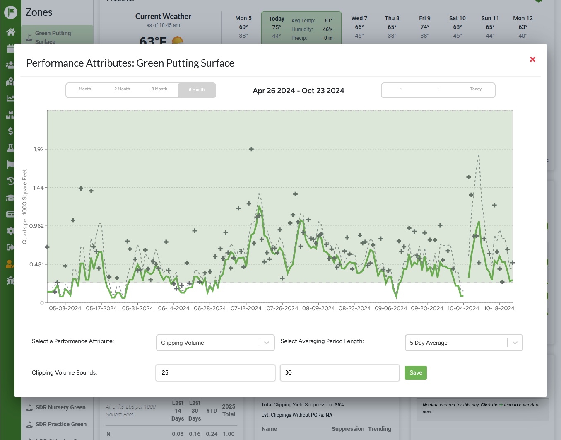
Task: Go to next date range arrow
Action: [x=438, y=89]
